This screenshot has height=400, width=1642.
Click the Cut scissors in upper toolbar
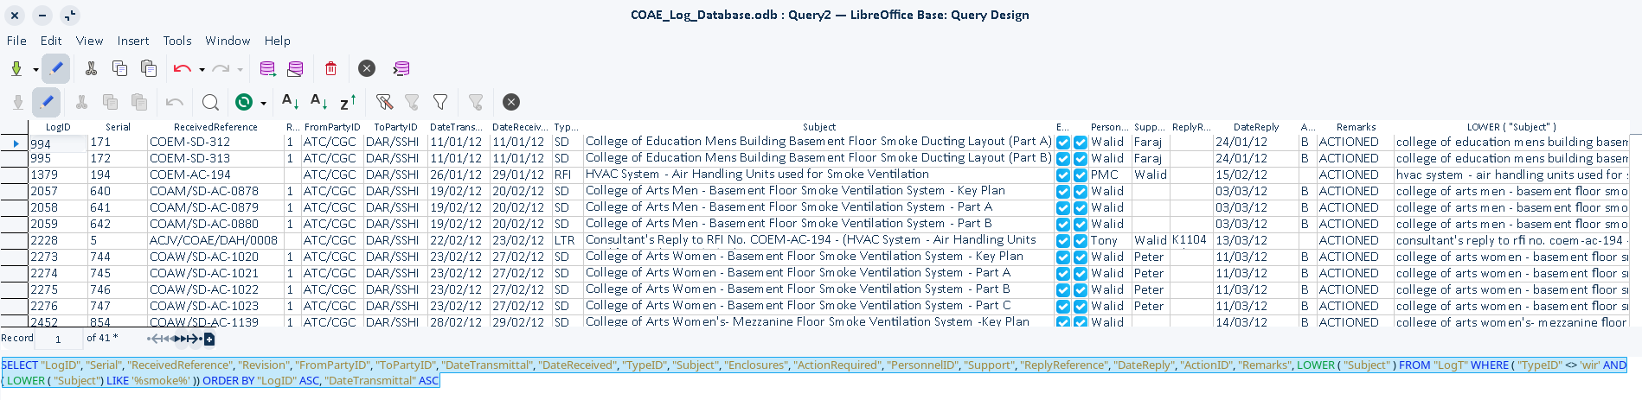click(x=91, y=69)
